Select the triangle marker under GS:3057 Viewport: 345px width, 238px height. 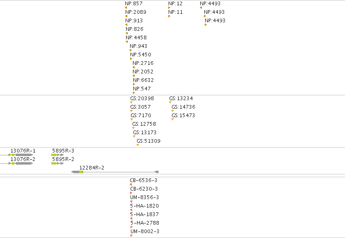click(131, 111)
